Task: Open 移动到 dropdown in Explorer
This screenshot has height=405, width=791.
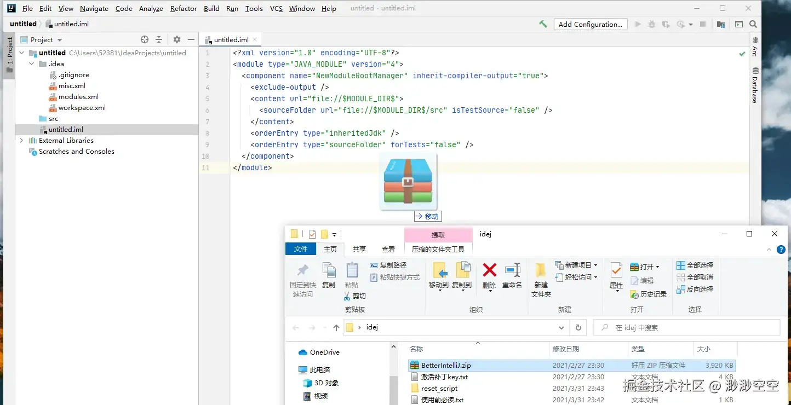Action: 439,290
